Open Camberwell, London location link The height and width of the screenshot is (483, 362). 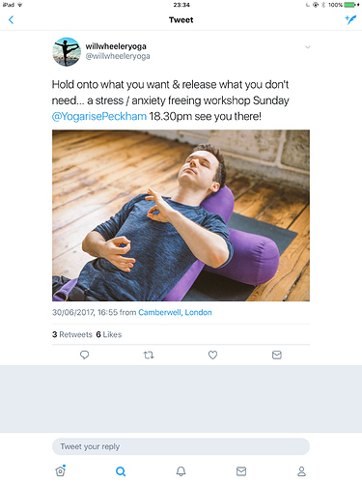(175, 312)
